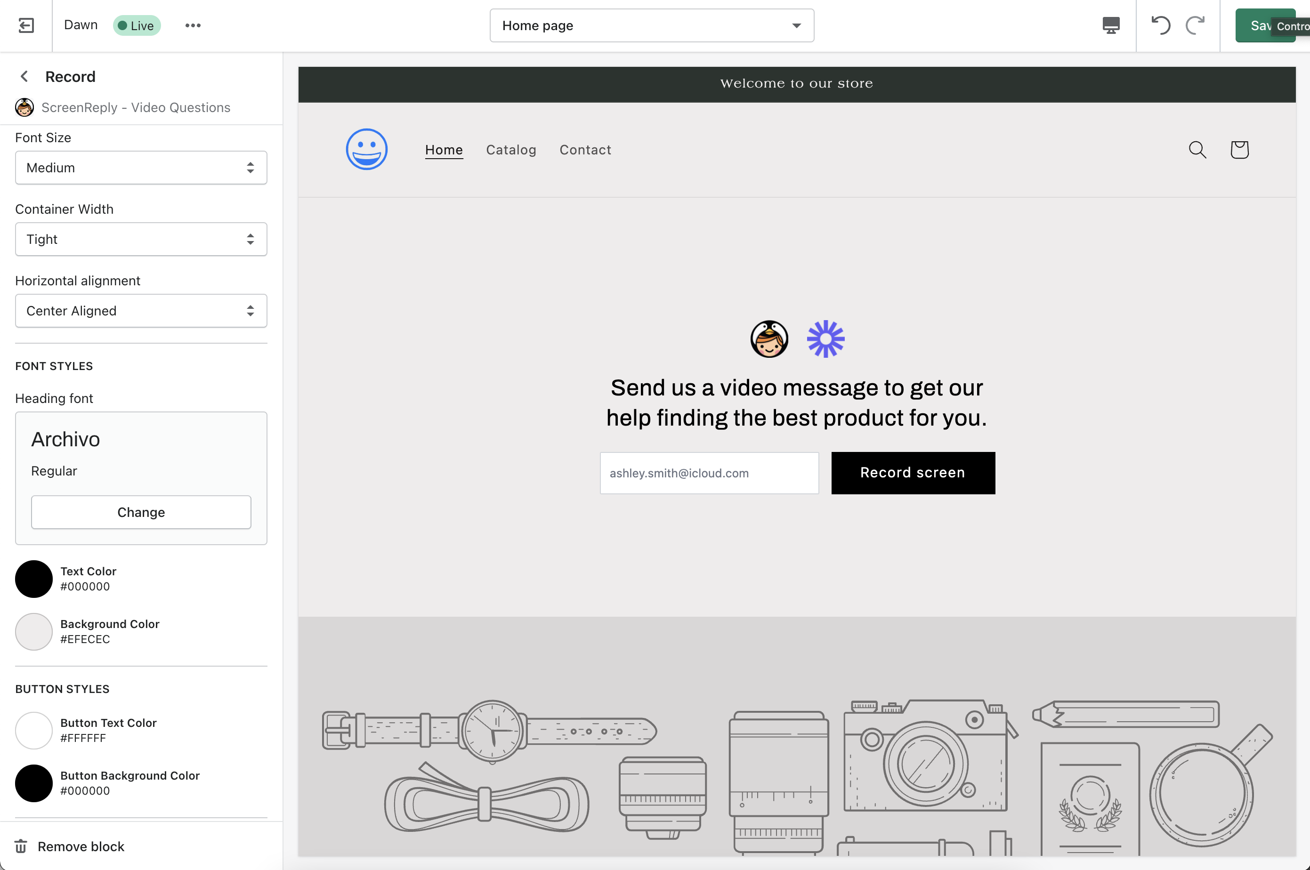1310x870 pixels.
Task: Open the three-dot more actions menu
Action: point(193,25)
